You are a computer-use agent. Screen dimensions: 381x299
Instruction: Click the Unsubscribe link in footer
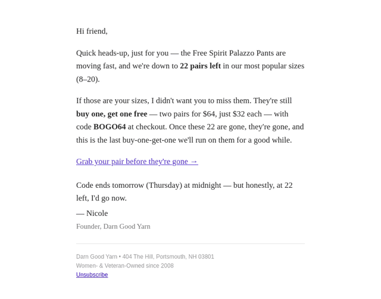92,275
